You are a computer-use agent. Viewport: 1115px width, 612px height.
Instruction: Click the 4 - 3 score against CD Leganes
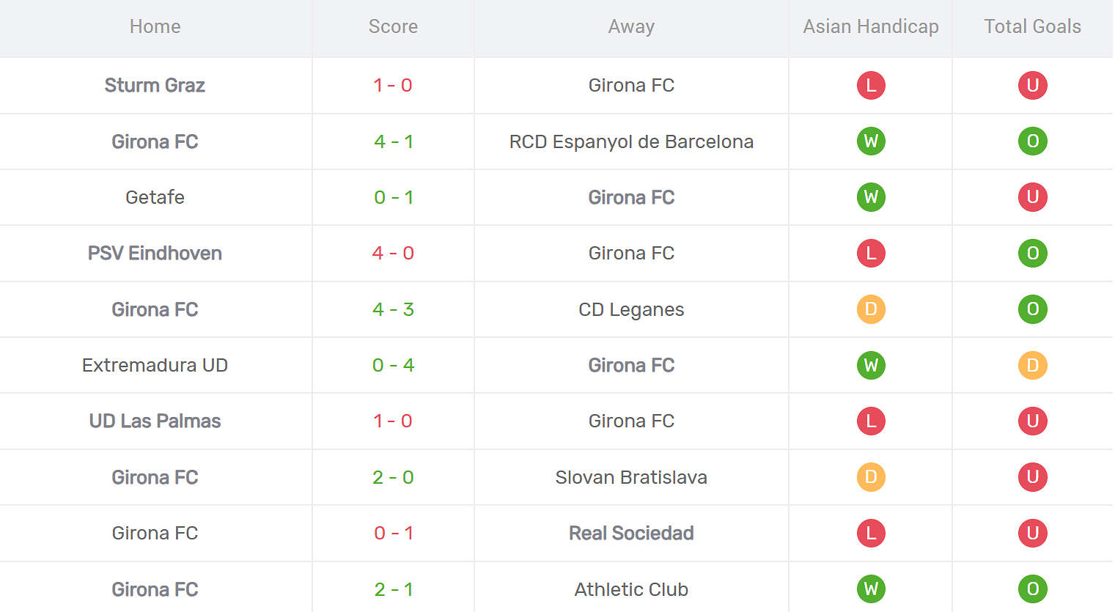pos(393,309)
